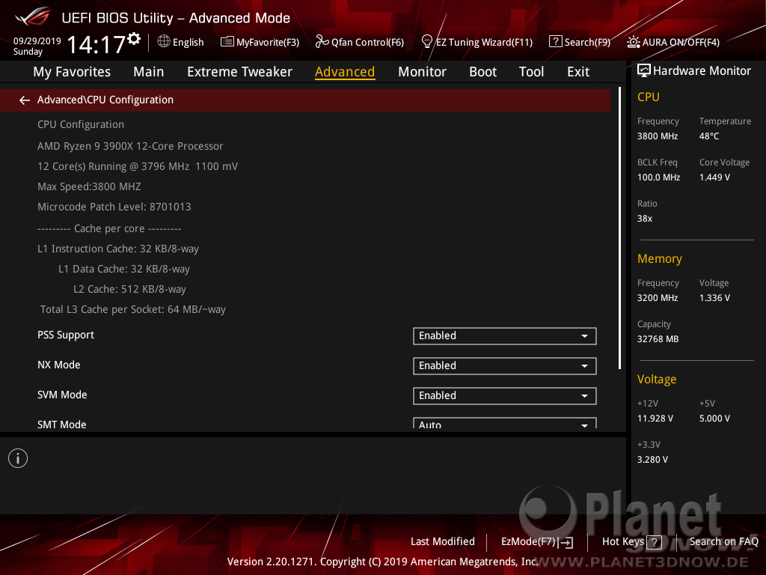
Task: Expand the SMT Mode dropdown
Action: [x=505, y=424]
